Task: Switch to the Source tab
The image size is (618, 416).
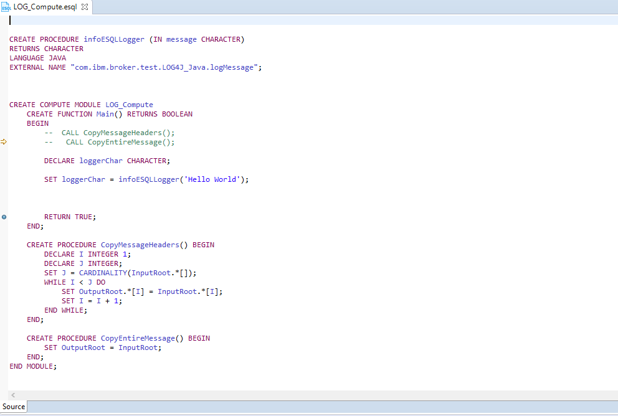Action: 14,407
